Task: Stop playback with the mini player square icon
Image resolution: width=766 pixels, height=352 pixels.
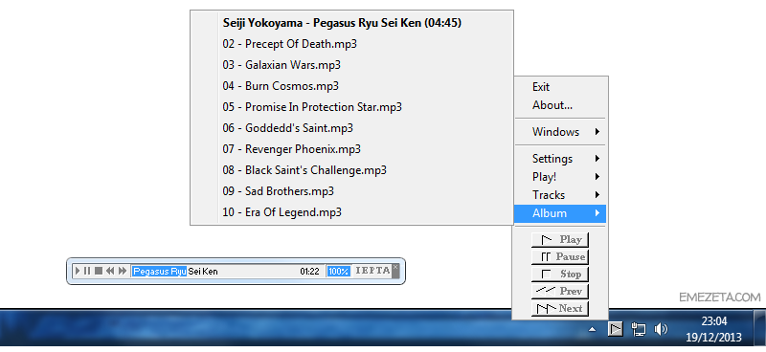Action: (x=99, y=271)
